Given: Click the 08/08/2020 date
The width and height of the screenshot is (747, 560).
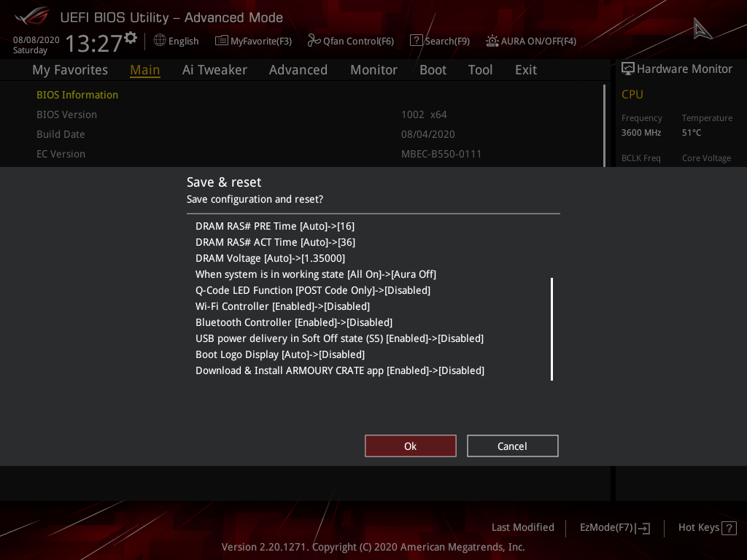Looking at the screenshot, I should coord(36,40).
